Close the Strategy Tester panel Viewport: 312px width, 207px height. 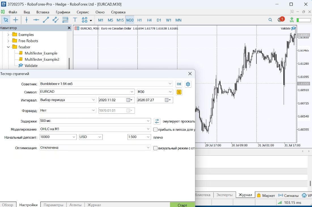190,74
